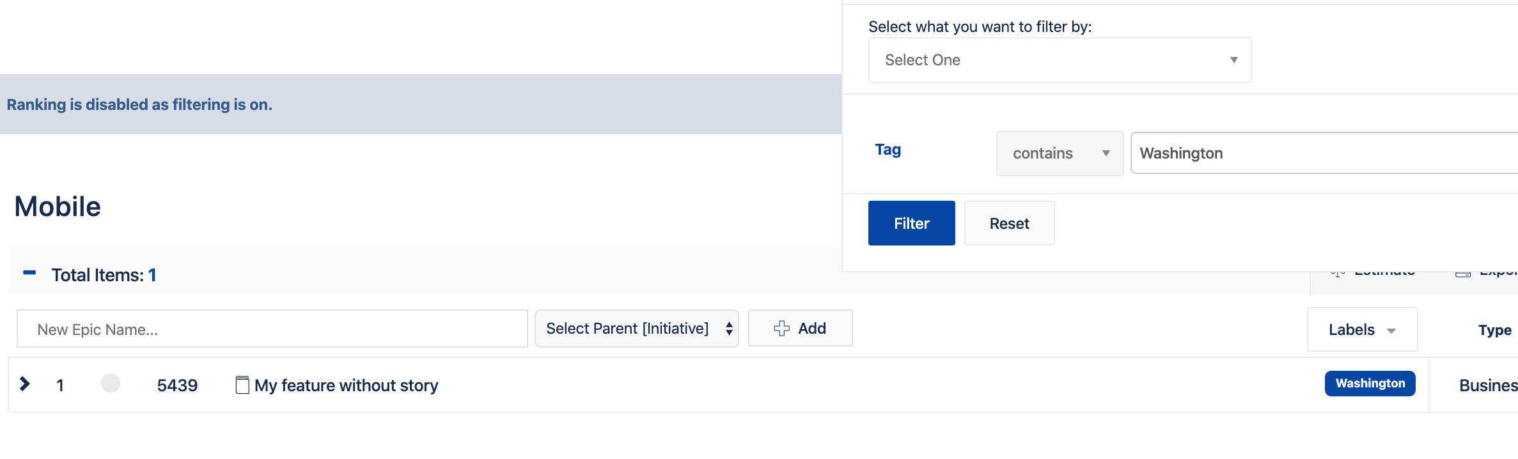Click the Add plus icon

point(781,328)
